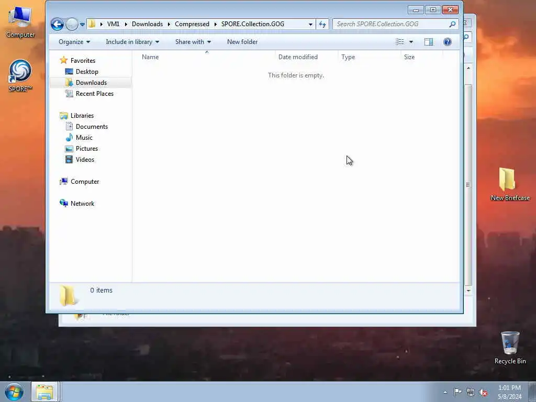536x402 pixels.
Task: Expand the arrow between Downloads and Compressed
Action: [169, 24]
